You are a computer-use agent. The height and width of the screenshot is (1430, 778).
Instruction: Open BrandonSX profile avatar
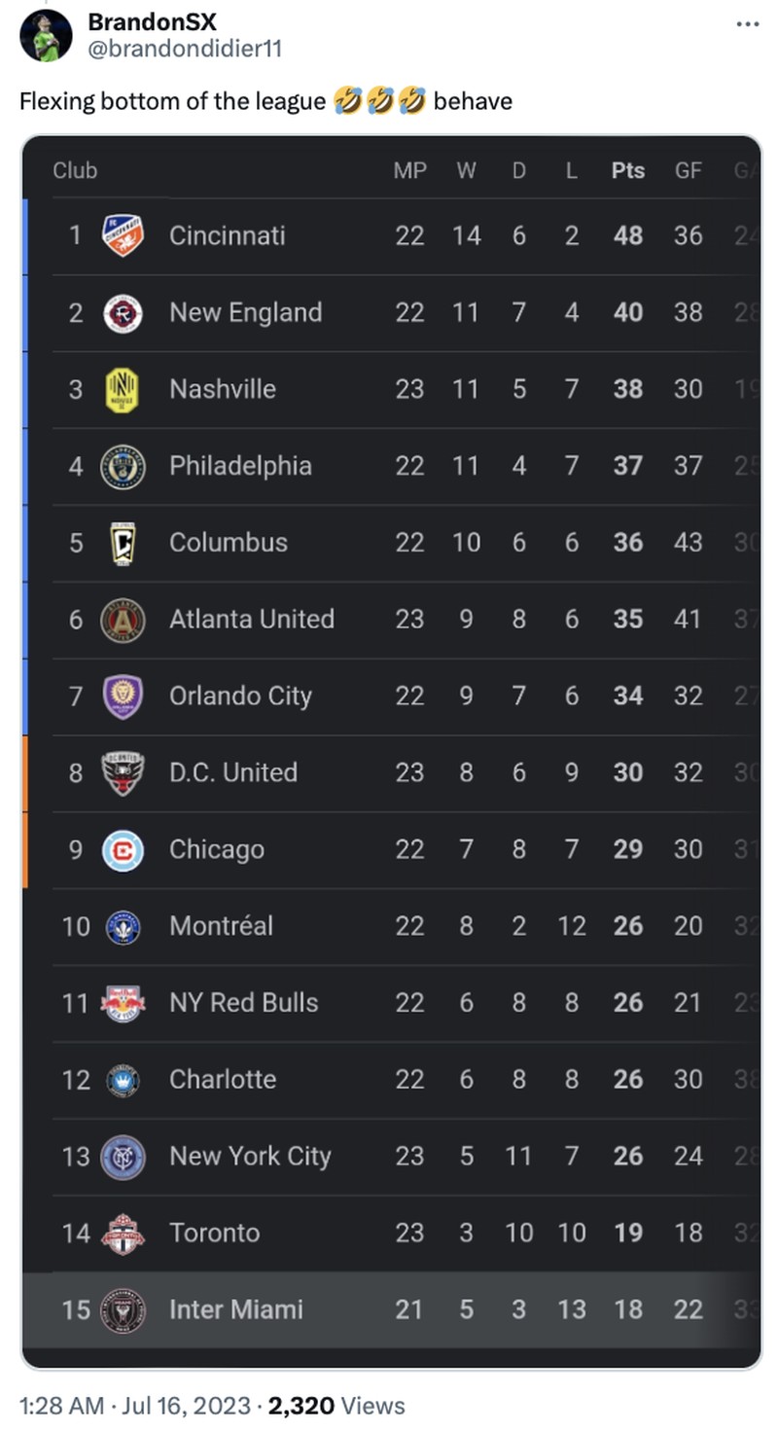point(46,36)
